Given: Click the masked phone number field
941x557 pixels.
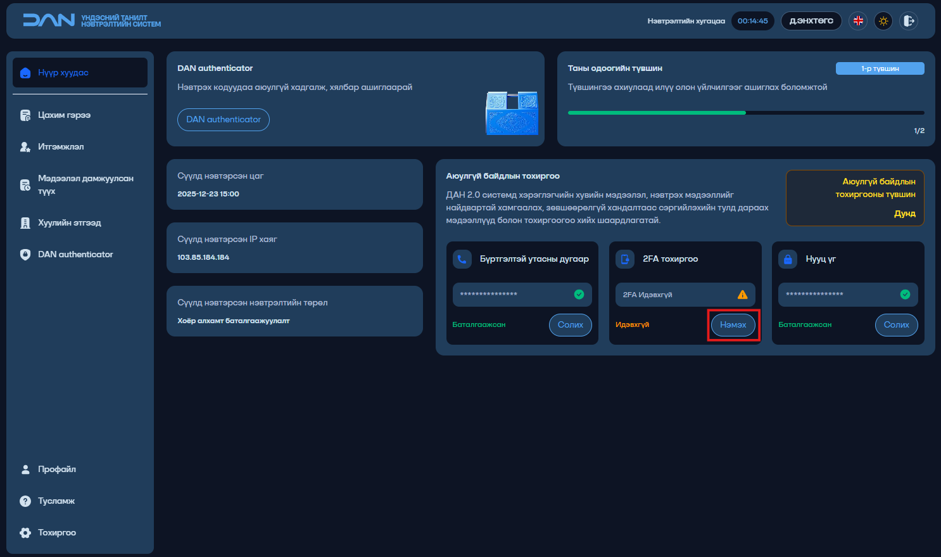Looking at the screenshot, I should [x=522, y=295].
